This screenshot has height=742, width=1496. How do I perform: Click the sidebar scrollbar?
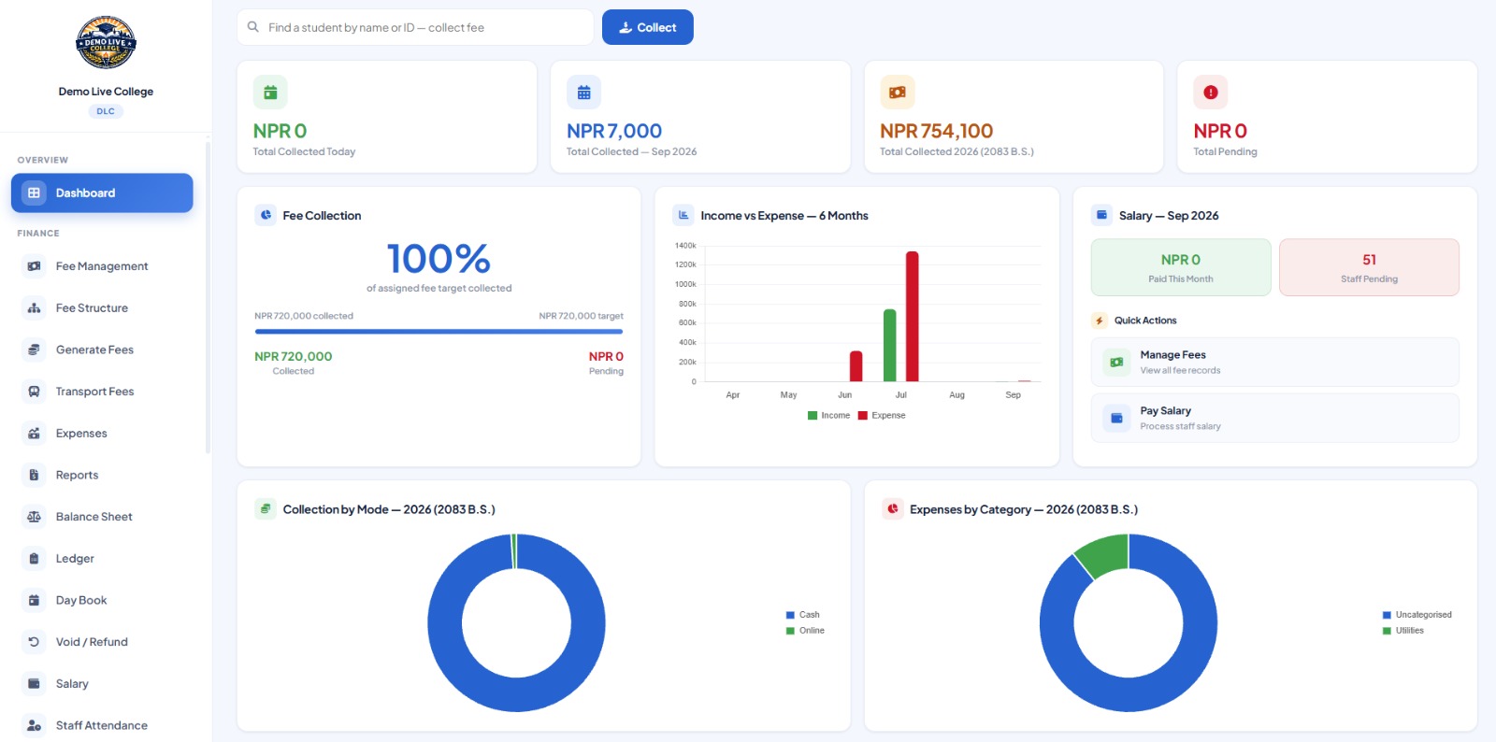pyautogui.click(x=208, y=297)
